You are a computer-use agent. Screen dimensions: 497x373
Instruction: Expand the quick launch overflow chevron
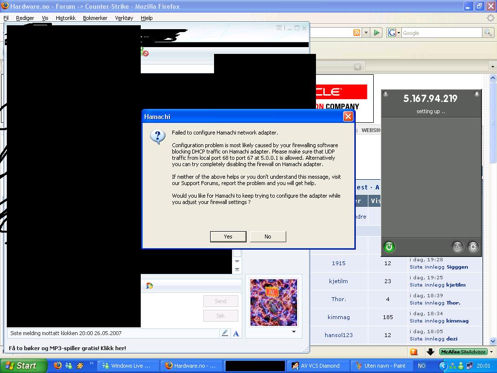(x=92, y=363)
